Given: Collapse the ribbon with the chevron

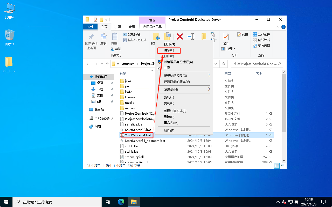Looking at the screenshot, I should 278,27.
